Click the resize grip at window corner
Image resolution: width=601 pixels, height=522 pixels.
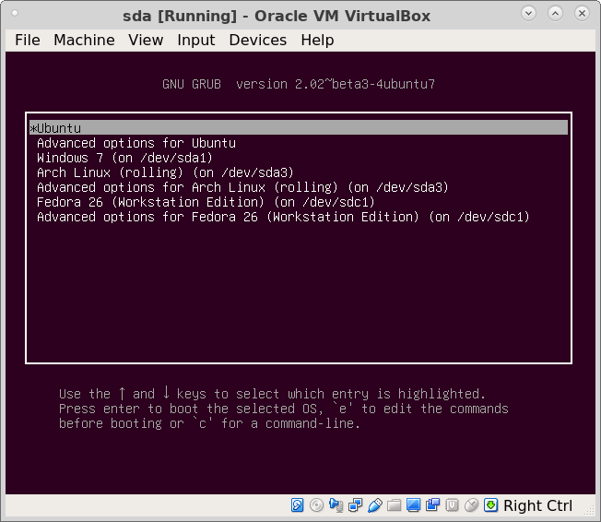click(590, 511)
